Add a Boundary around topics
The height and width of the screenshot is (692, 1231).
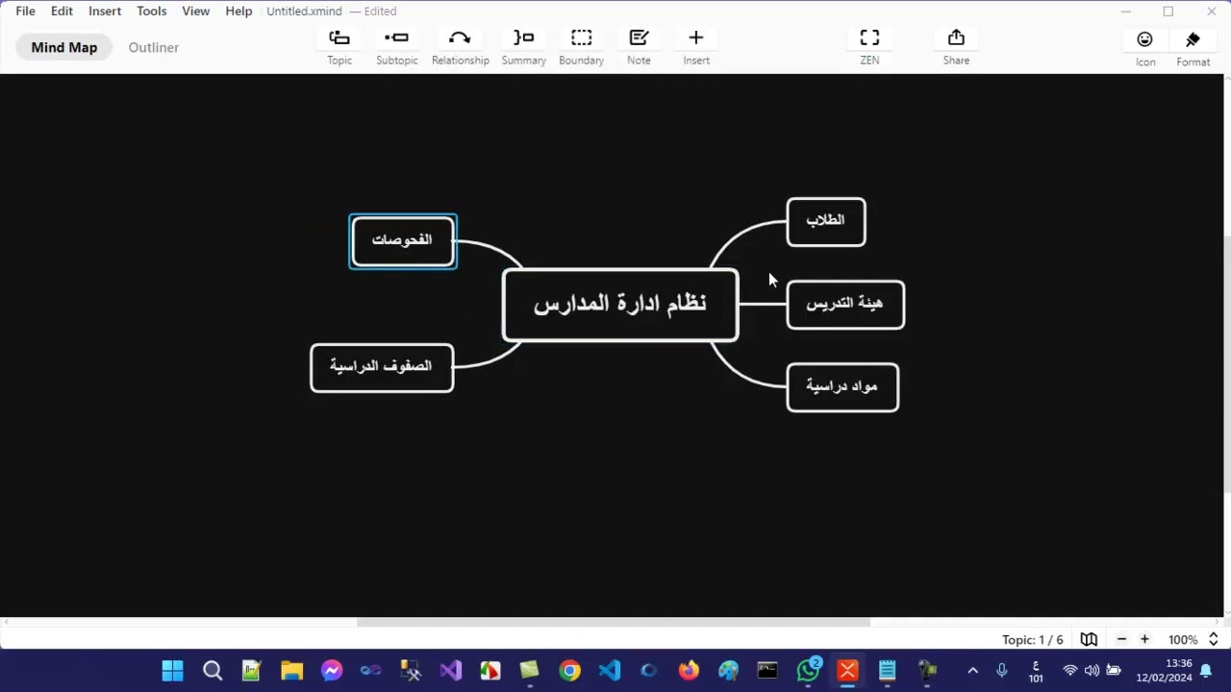tap(581, 47)
